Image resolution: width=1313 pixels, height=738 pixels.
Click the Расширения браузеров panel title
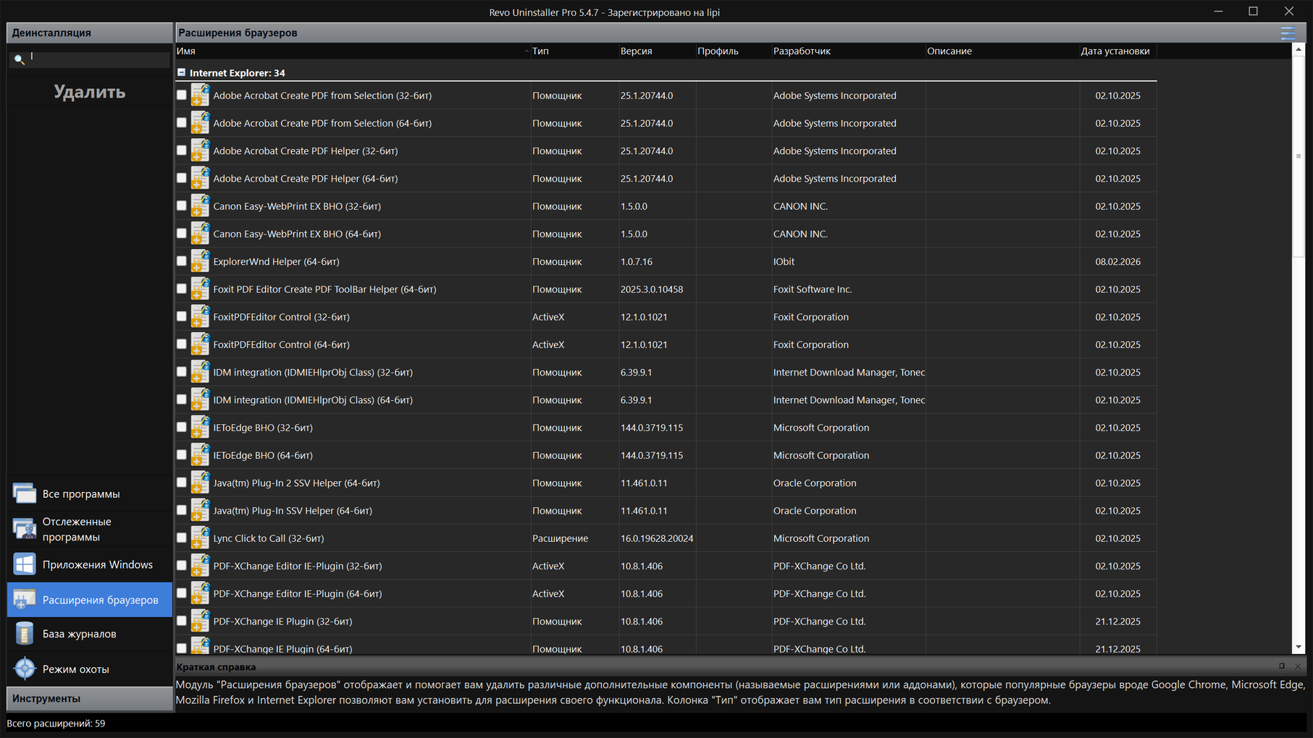[x=238, y=33]
